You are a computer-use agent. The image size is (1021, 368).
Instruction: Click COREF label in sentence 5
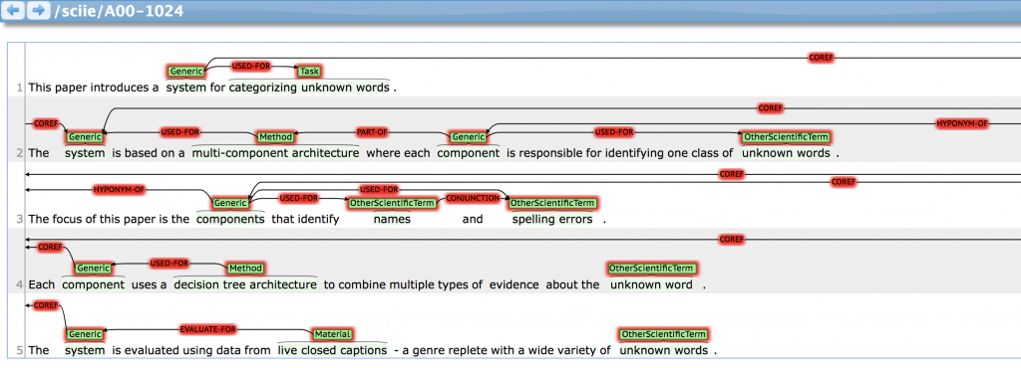click(46, 305)
